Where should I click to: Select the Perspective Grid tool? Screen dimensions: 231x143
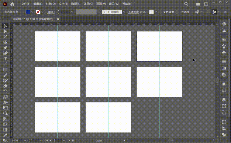click(5, 119)
